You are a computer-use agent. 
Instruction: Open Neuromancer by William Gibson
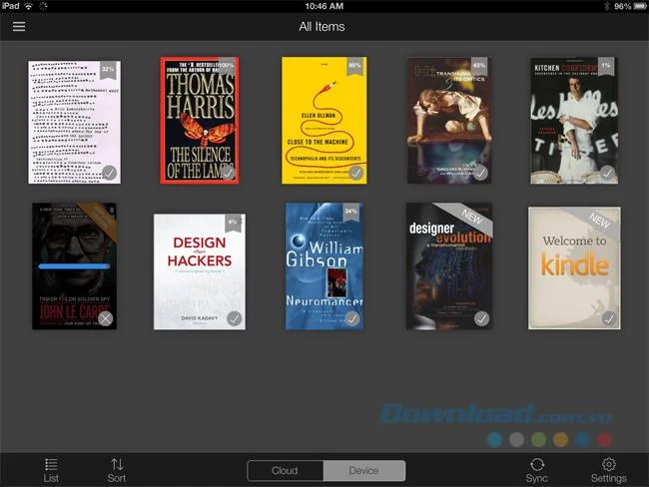(324, 266)
